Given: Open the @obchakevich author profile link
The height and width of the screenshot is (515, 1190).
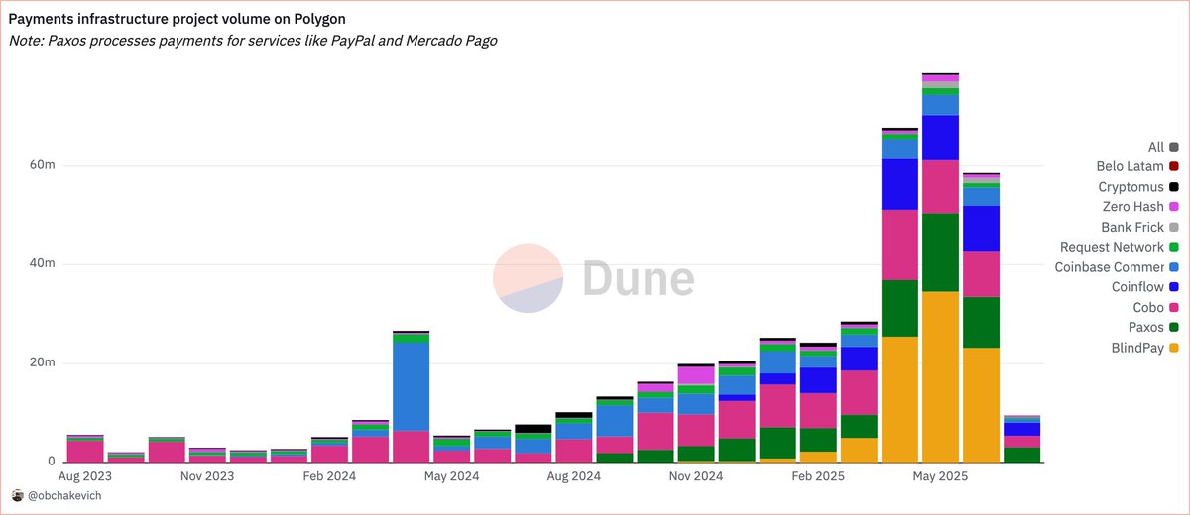Looking at the screenshot, I should 65,494.
